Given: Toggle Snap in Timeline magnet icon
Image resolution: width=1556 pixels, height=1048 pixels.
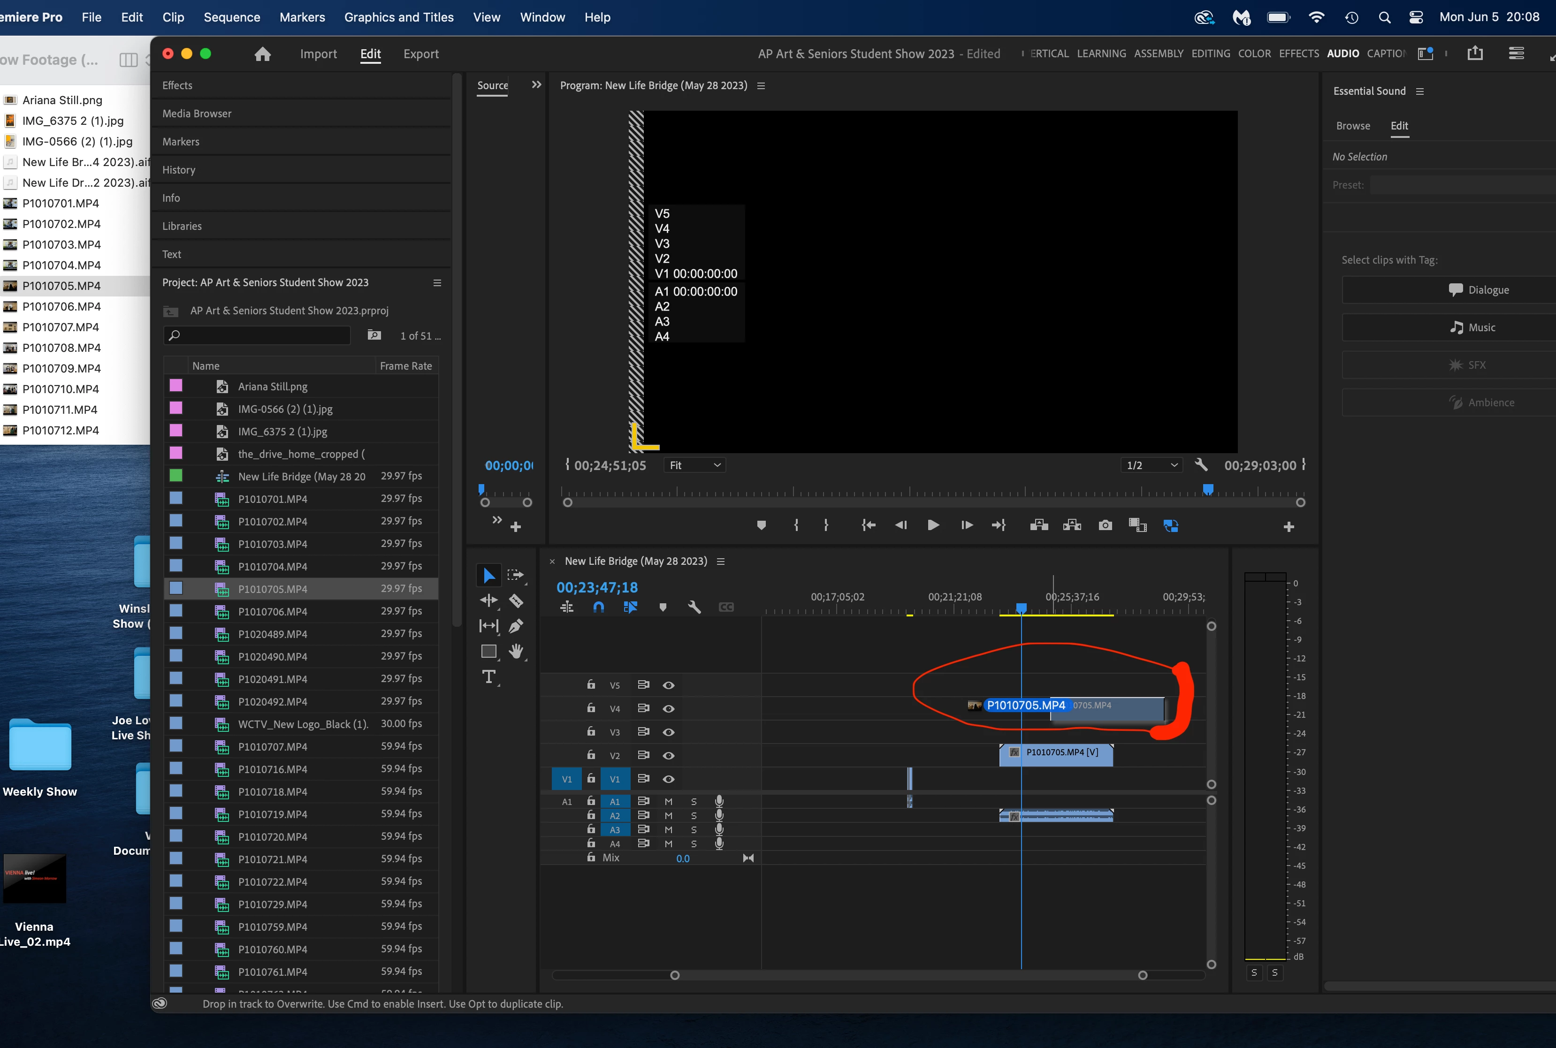Looking at the screenshot, I should [598, 607].
